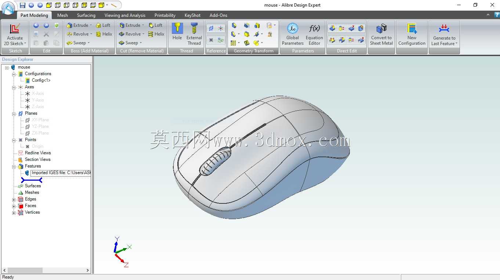Collapse the ribbon with top-right chevron
Image resolution: width=500 pixels, height=280 pixels.
(x=488, y=15)
